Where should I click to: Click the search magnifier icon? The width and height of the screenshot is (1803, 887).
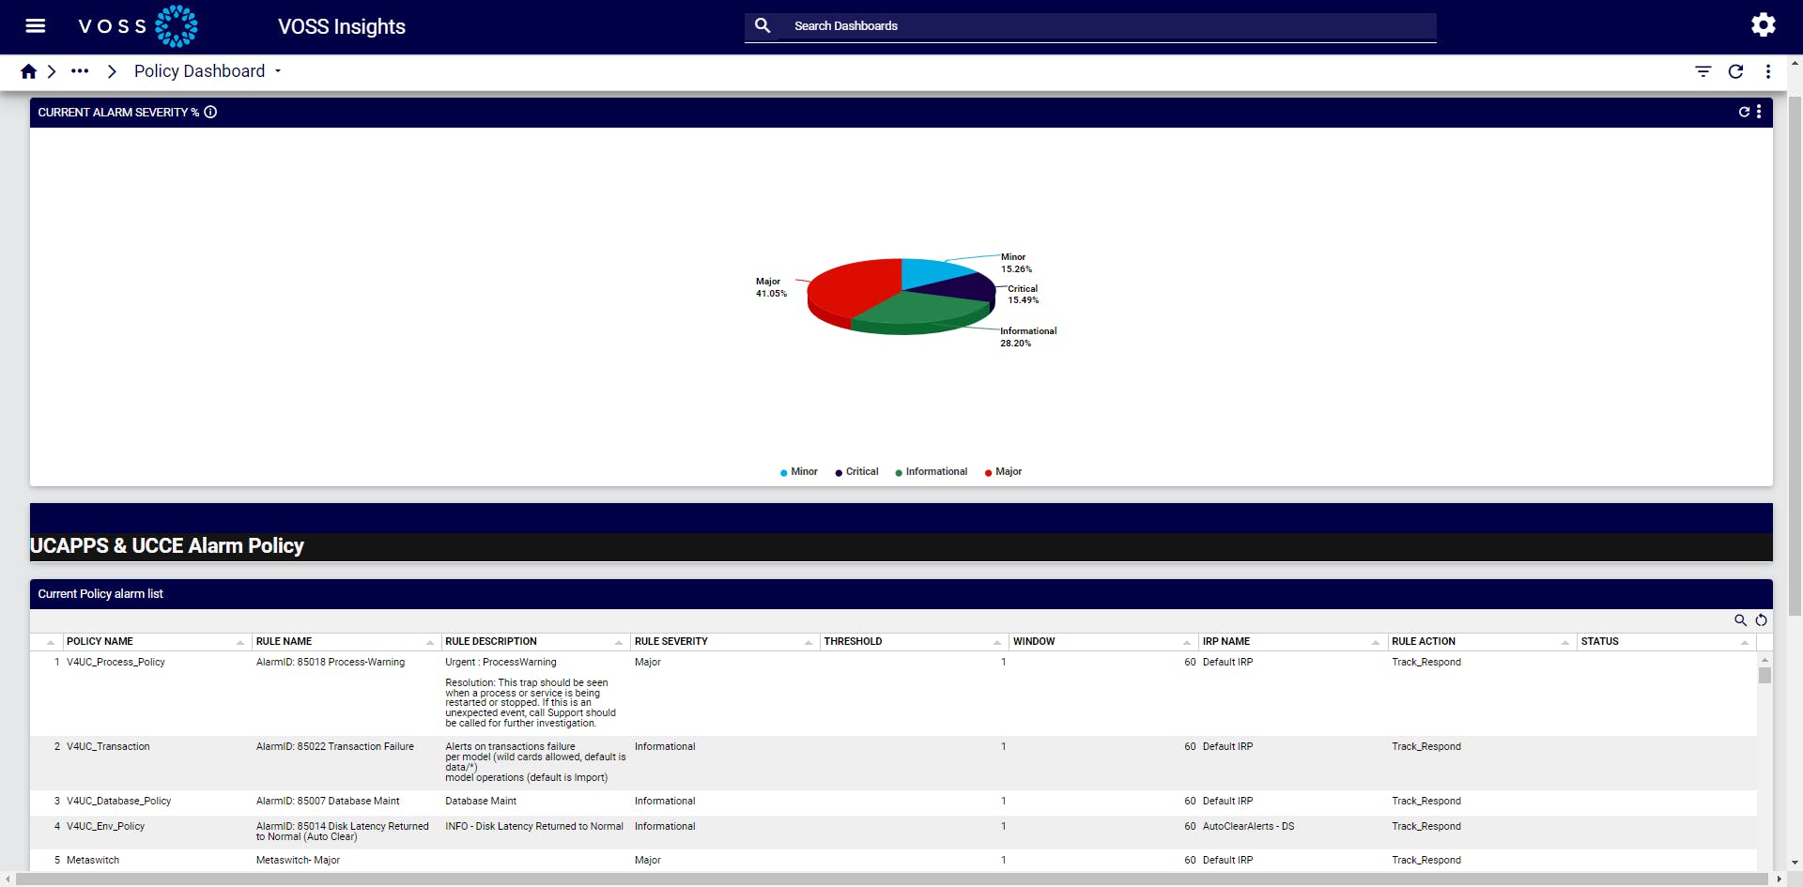click(x=763, y=26)
